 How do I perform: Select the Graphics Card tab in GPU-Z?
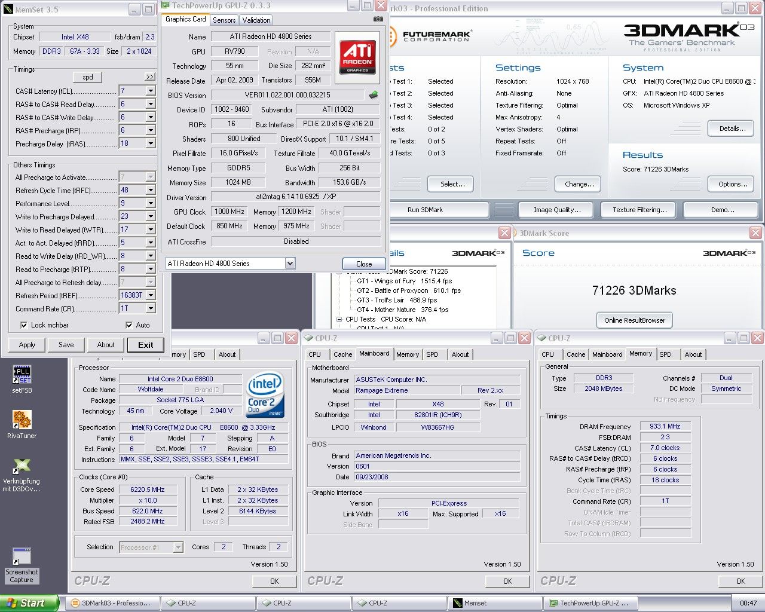[186, 19]
